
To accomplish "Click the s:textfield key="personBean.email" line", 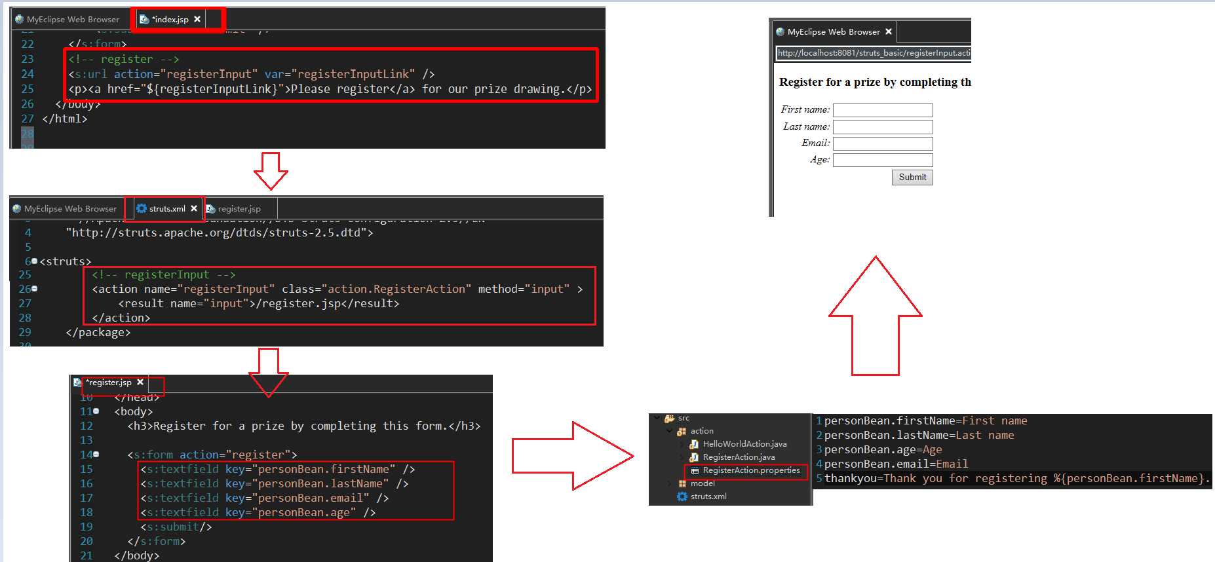I will pos(265,498).
